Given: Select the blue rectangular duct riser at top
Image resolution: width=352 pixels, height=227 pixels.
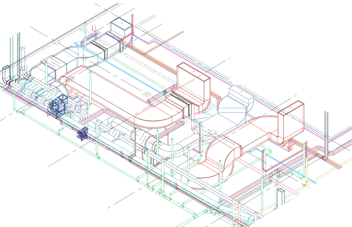Looking at the screenshot, I should coord(121,28).
